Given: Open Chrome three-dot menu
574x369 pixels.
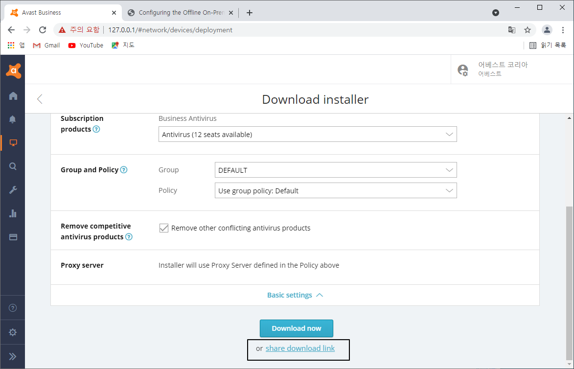Looking at the screenshot, I should [563, 30].
